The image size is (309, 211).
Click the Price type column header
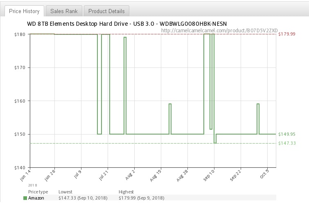pos(38,192)
